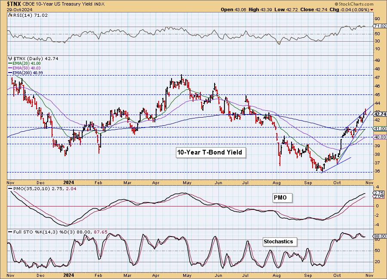The image size is (387, 279).
Task: Select the Chg -0.04 (-0.09%) value
Action: (x=350, y=9)
